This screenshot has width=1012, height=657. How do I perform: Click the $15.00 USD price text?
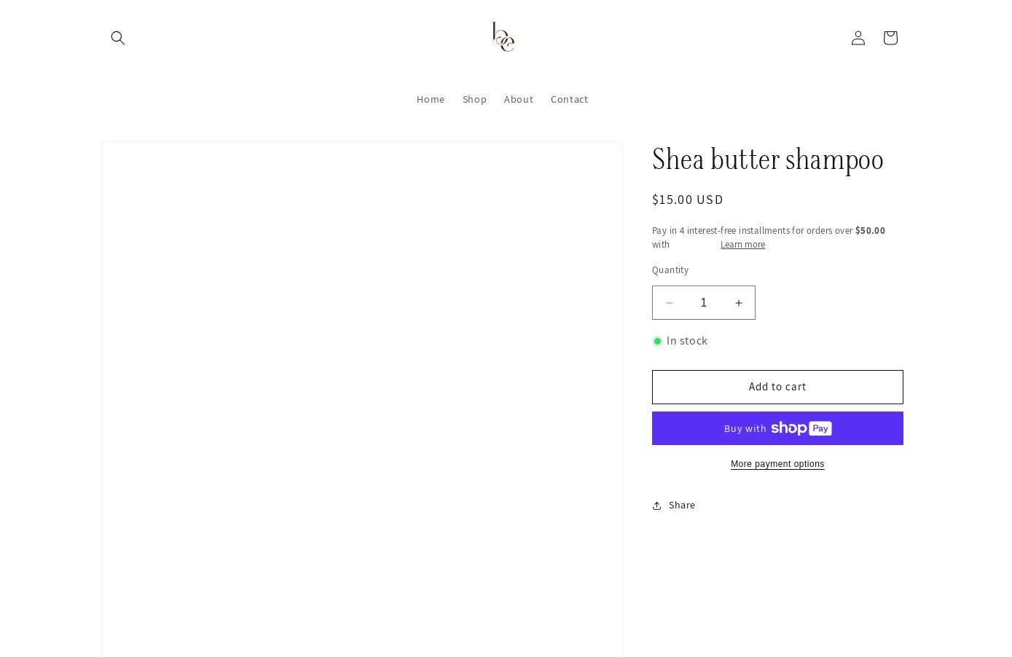[688, 200]
